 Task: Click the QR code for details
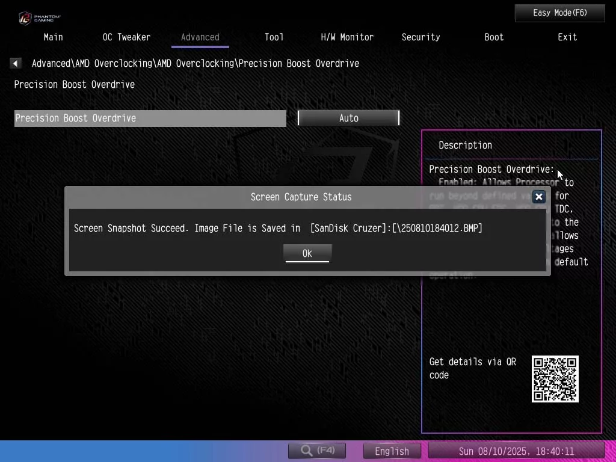pos(555,379)
